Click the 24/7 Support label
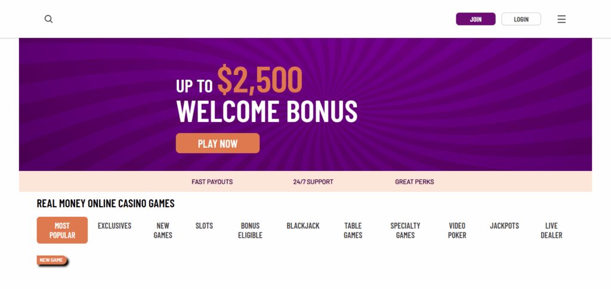The width and height of the screenshot is (611, 289). 313,182
